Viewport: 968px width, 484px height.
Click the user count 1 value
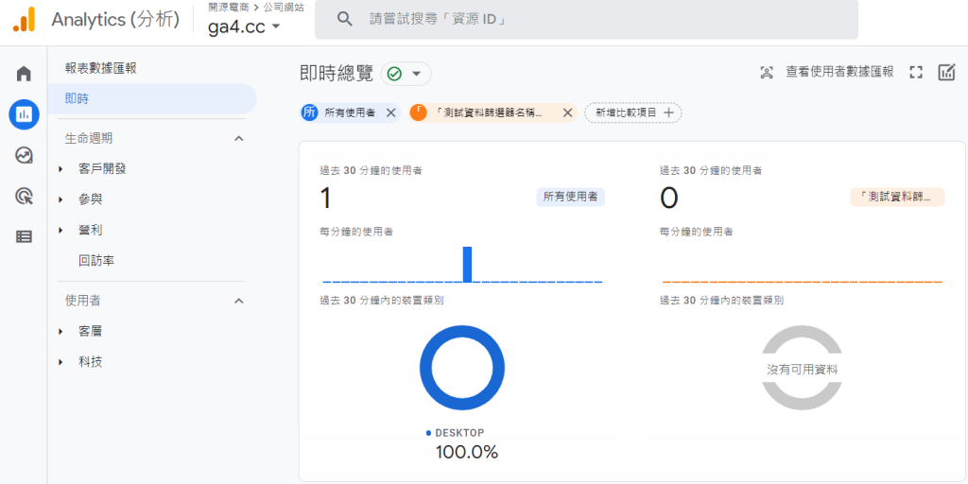pos(325,199)
